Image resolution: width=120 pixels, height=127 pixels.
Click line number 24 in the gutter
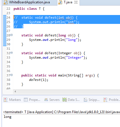coord(8,18)
